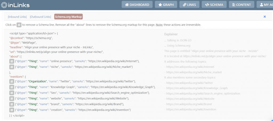Remove the Twitter mention schema line
Viewport: 273px width, 121px height.
[x=12, y=81]
